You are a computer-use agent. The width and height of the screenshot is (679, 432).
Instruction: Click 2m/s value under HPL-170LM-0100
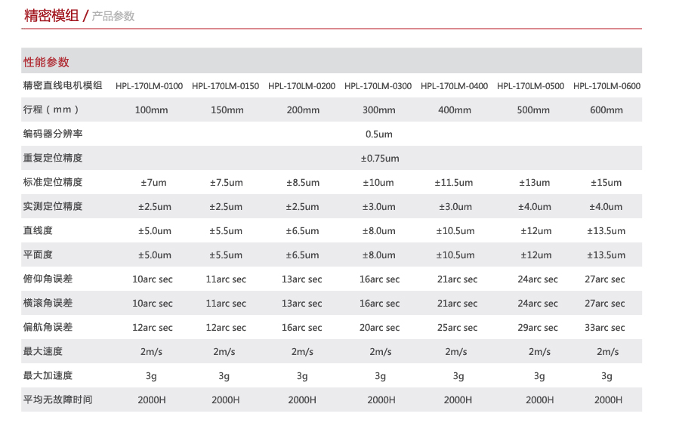point(151,352)
